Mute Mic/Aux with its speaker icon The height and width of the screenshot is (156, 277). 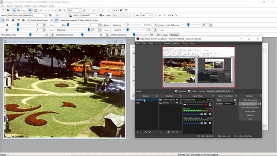[x=206, y=114]
